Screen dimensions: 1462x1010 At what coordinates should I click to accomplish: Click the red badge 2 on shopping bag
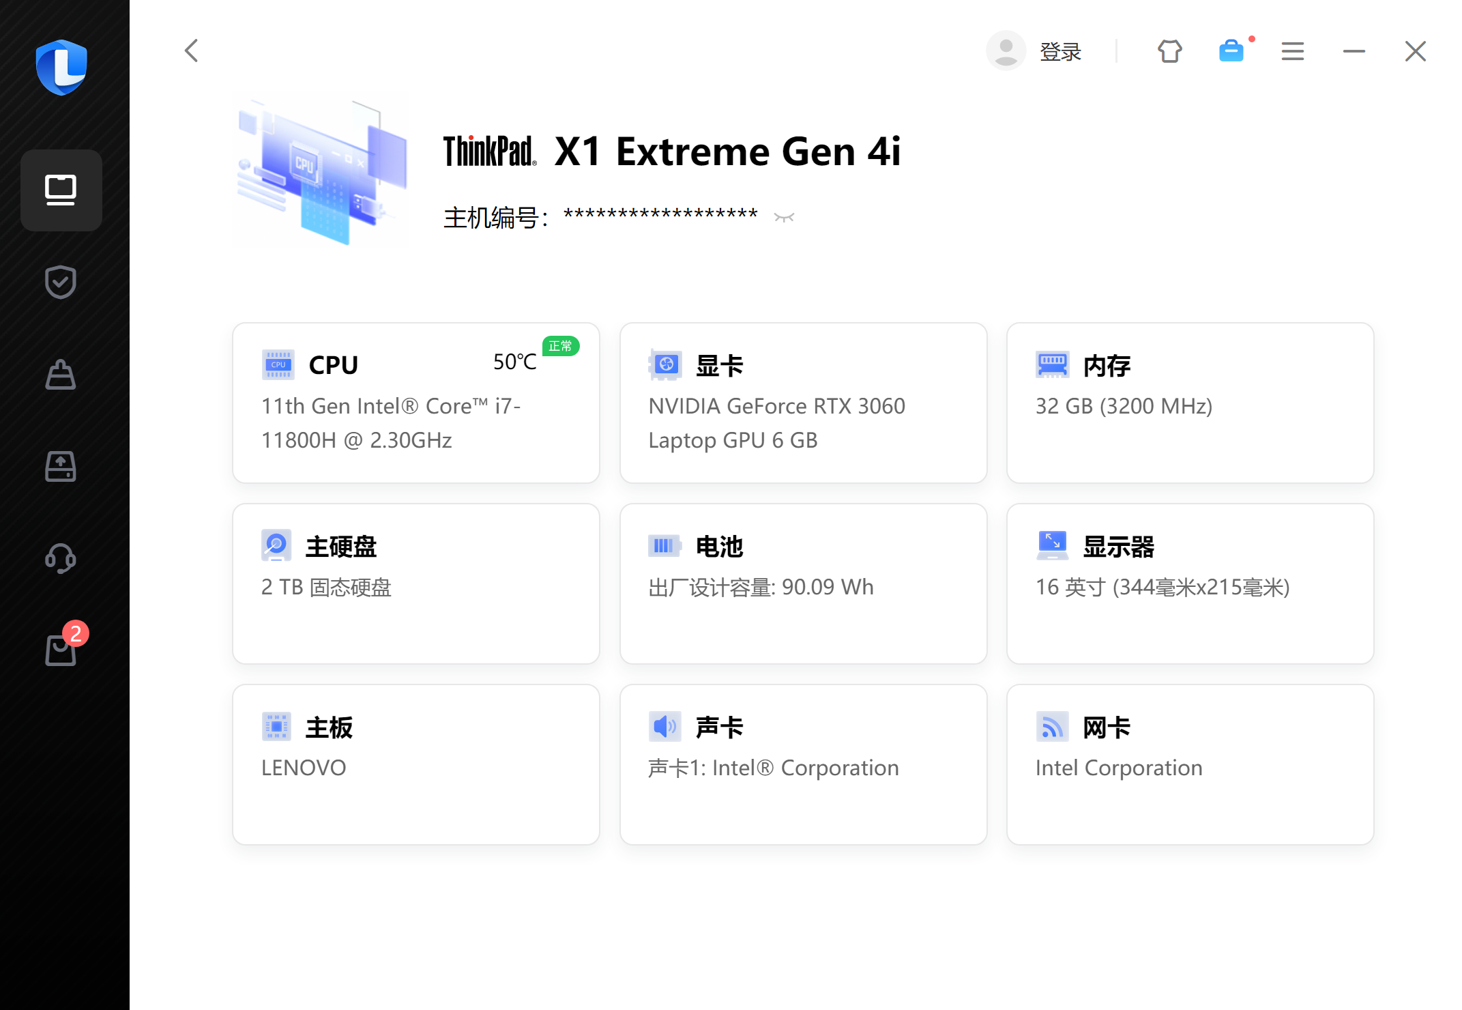tap(76, 634)
